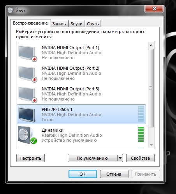Open the Звуки tab

pyautogui.click(x=76, y=24)
